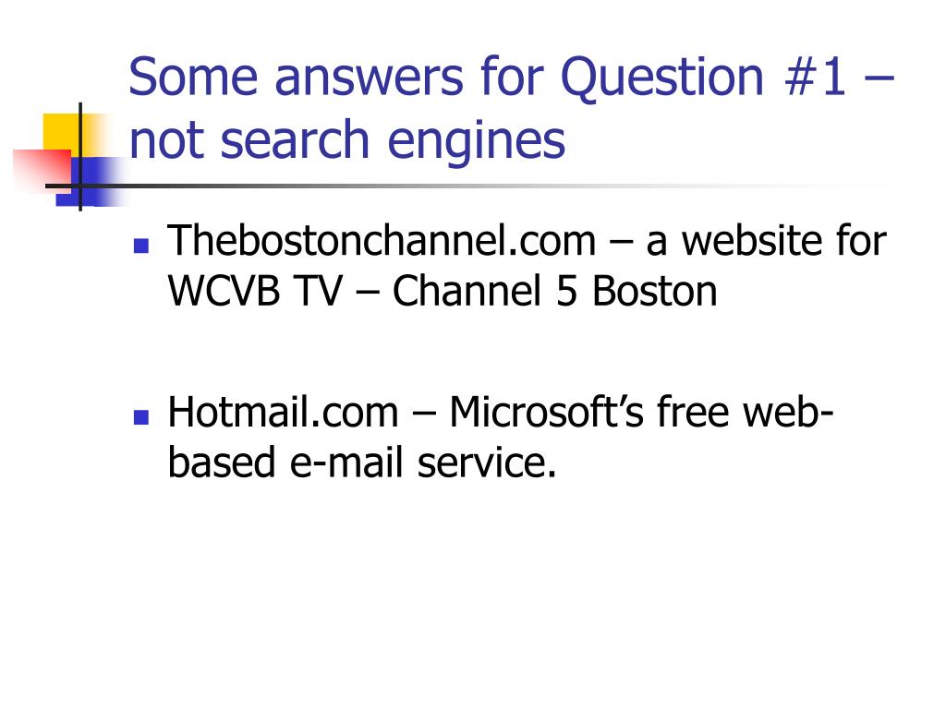Click the yellow square in slide decoration
Screen dimensions: 946x709
point(77,137)
